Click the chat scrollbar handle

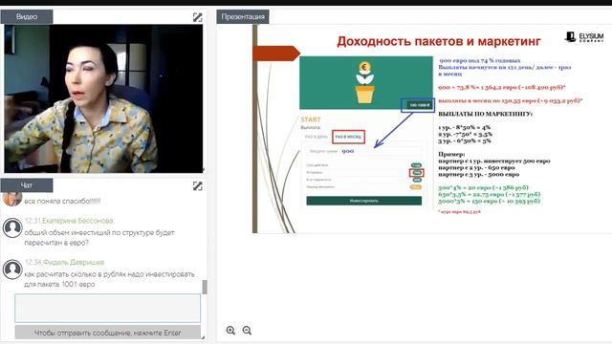pos(205,287)
